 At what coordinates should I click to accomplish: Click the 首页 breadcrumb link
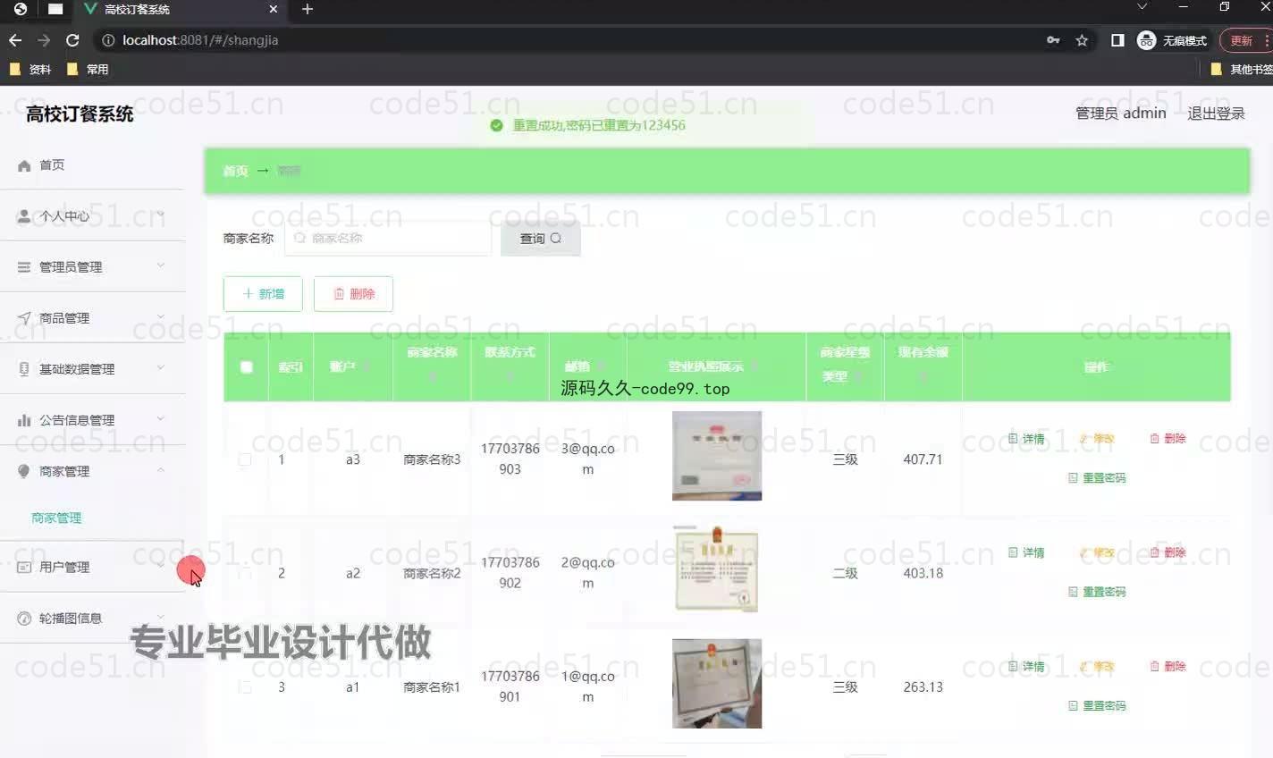[x=235, y=171]
